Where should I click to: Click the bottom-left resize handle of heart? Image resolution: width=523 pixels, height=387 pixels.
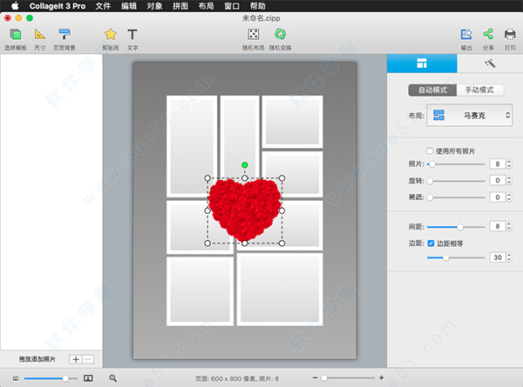[x=207, y=244]
